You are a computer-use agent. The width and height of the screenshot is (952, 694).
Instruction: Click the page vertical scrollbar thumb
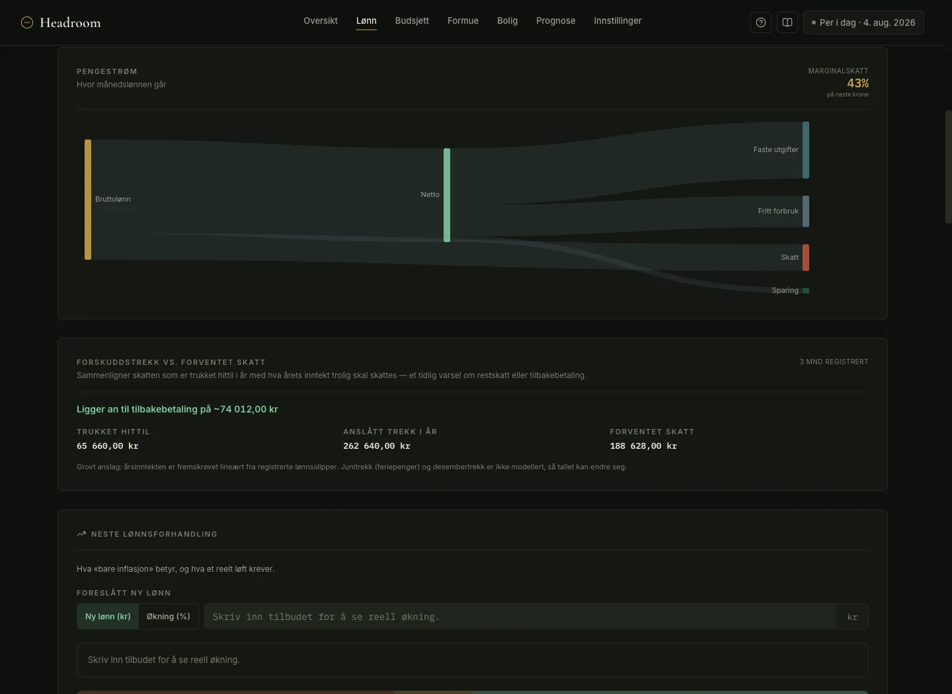tap(948, 167)
